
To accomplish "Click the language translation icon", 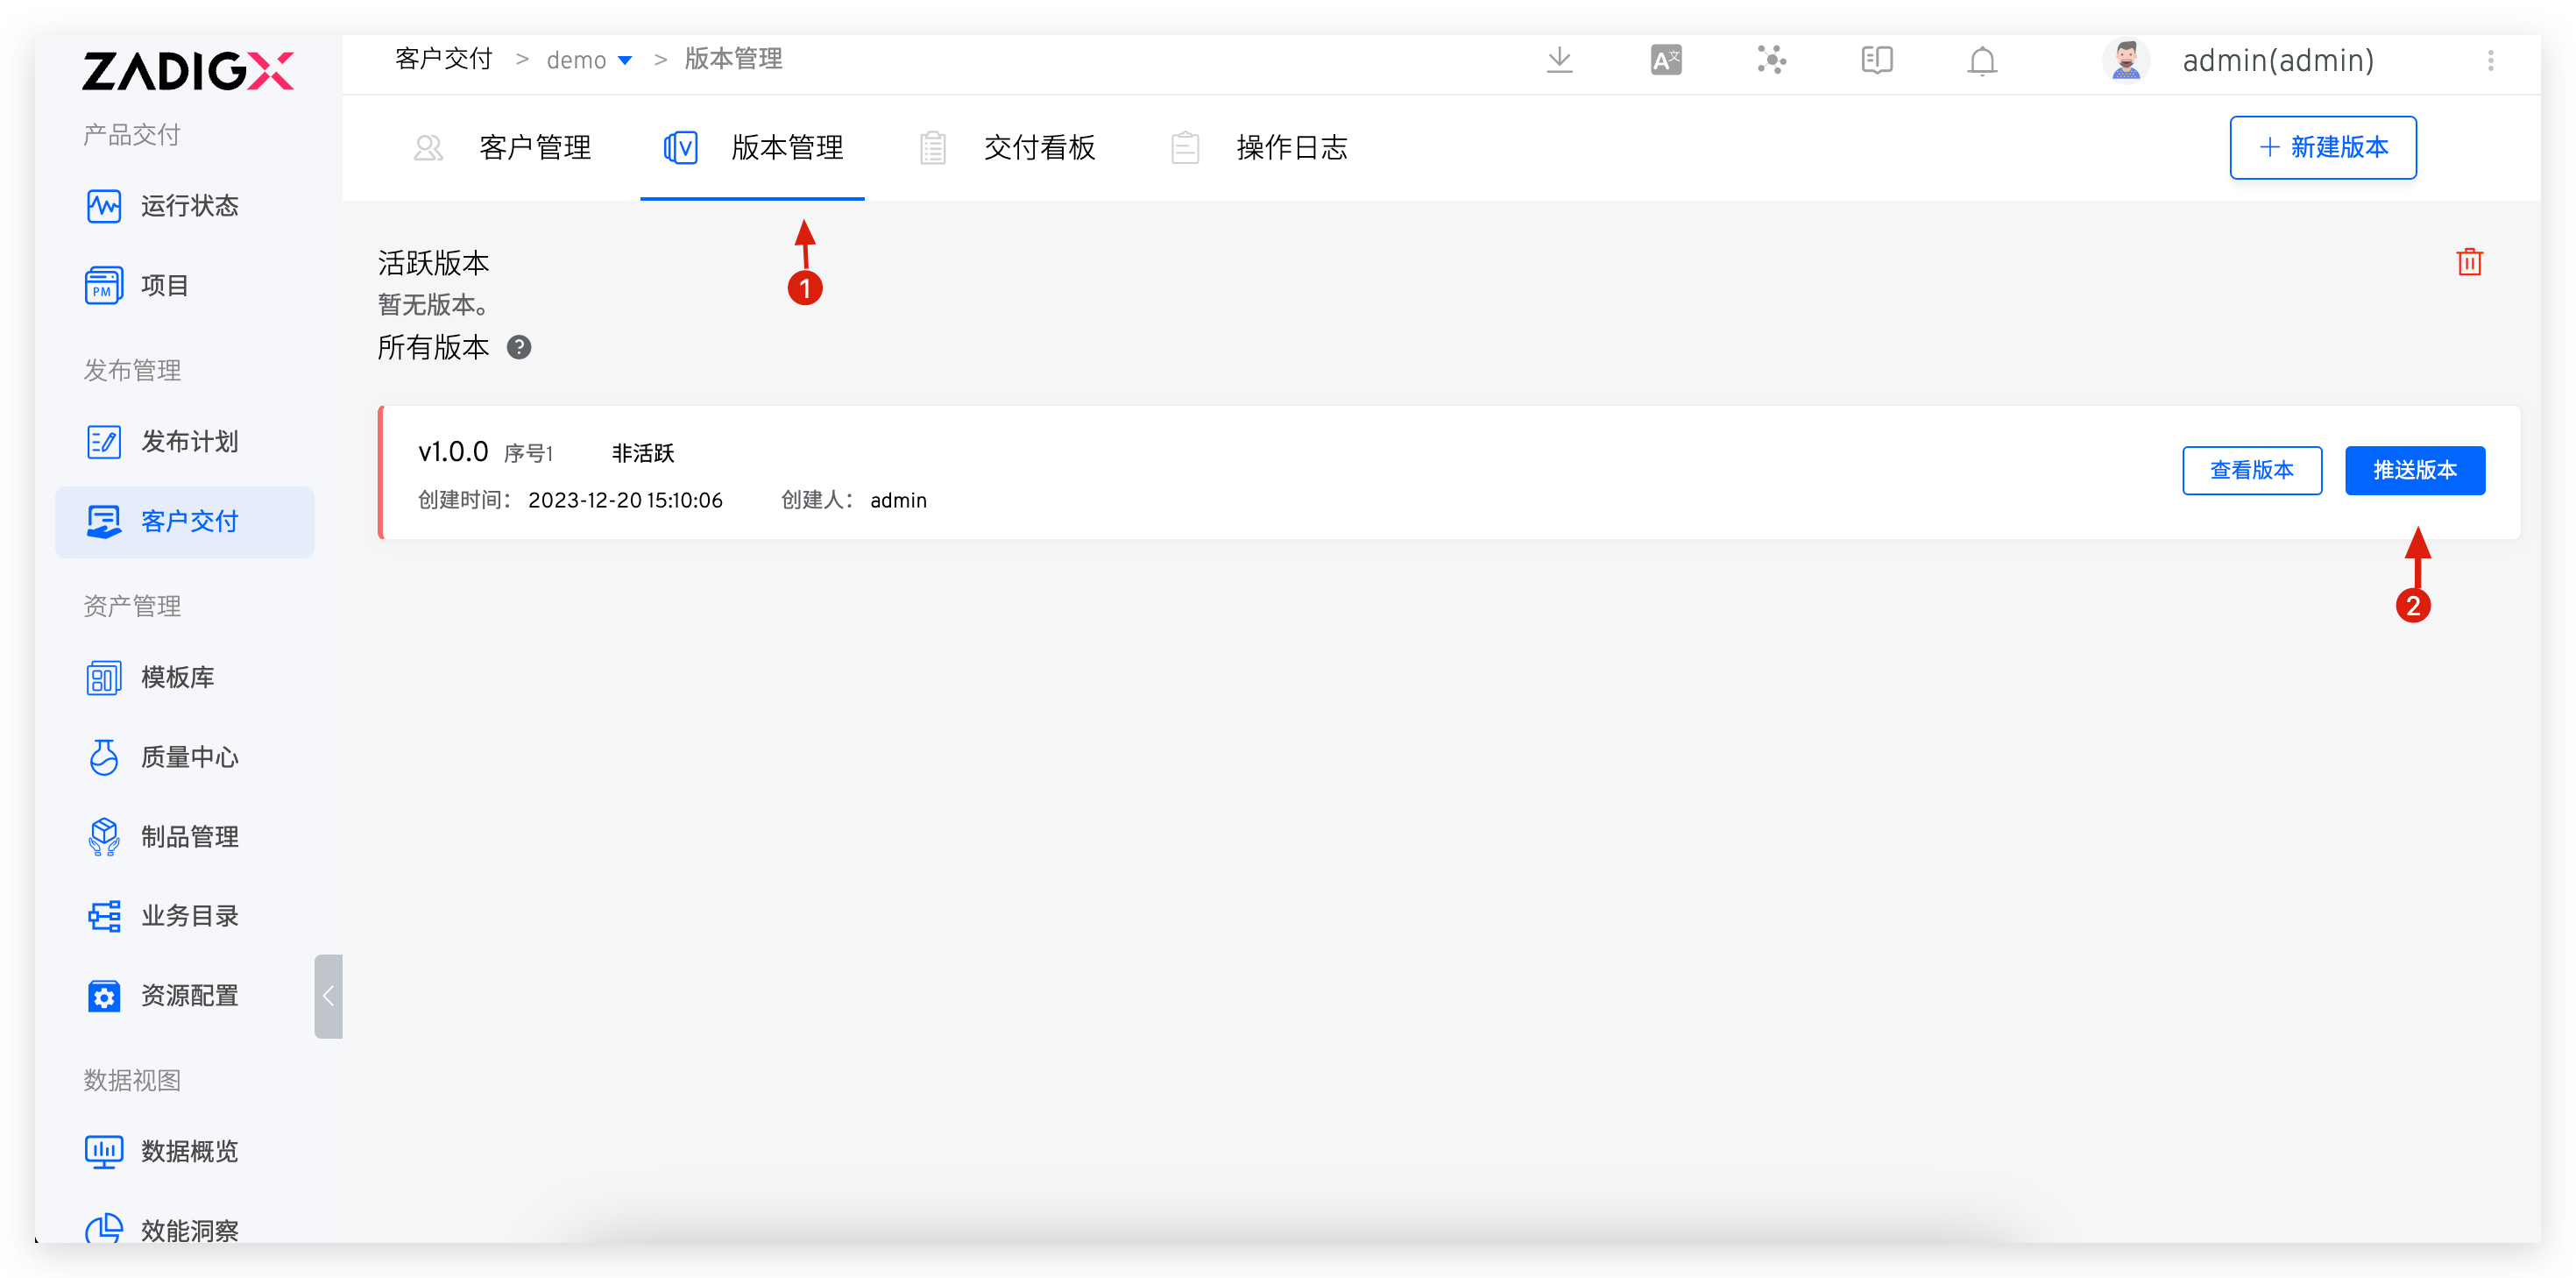I will (1666, 61).
